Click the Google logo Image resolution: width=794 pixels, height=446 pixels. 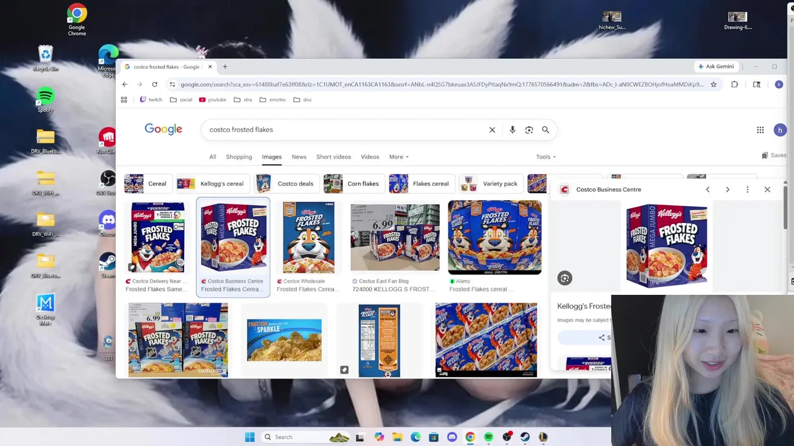coord(163,129)
